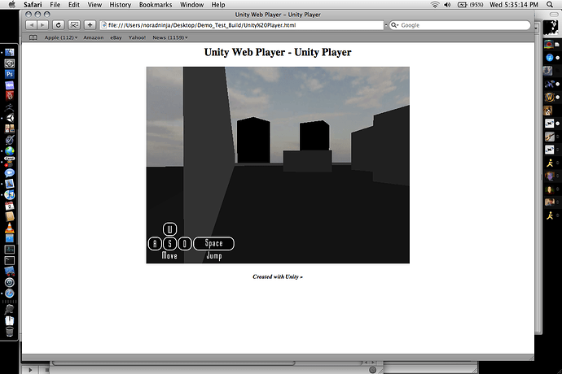This screenshot has width=562, height=374.
Task: Open the Google search options dropdown
Action: point(395,25)
